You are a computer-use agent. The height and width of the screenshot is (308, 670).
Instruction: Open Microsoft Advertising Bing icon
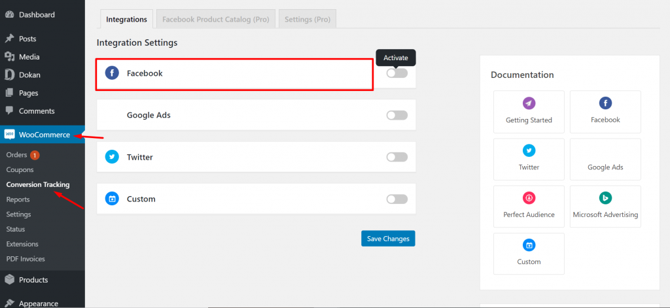[x=605, y=197]
